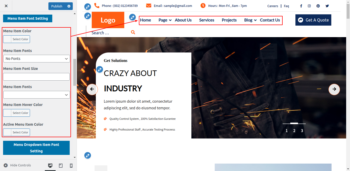This screenshot has height=171, width=350.
Task: Click the Menu Item Font Size field
Action: (x=36, y=77)
